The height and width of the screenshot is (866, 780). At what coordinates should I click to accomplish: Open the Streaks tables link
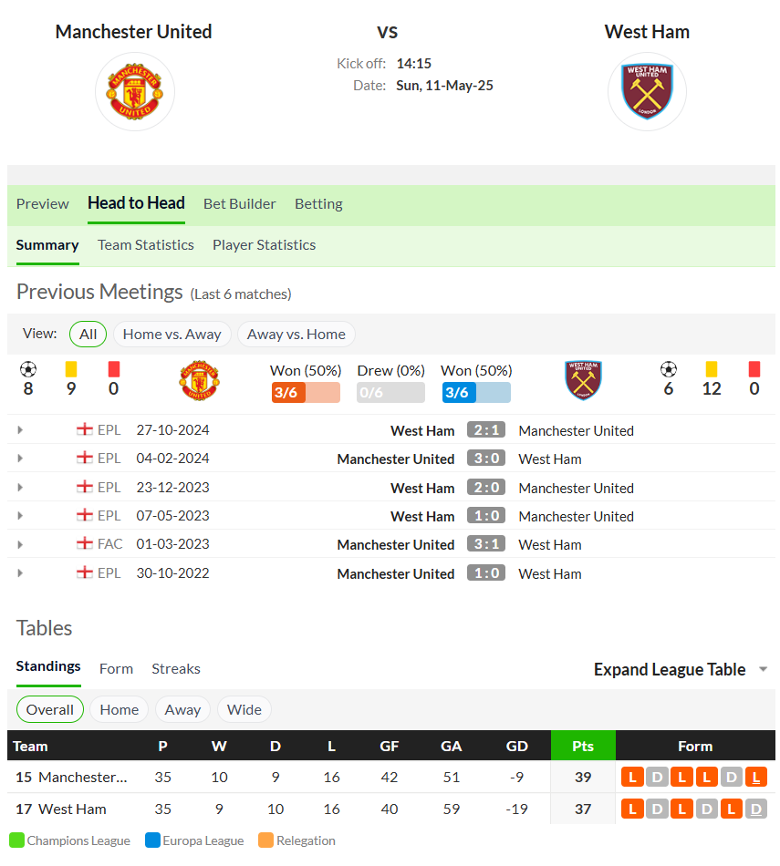coord(176,669)
